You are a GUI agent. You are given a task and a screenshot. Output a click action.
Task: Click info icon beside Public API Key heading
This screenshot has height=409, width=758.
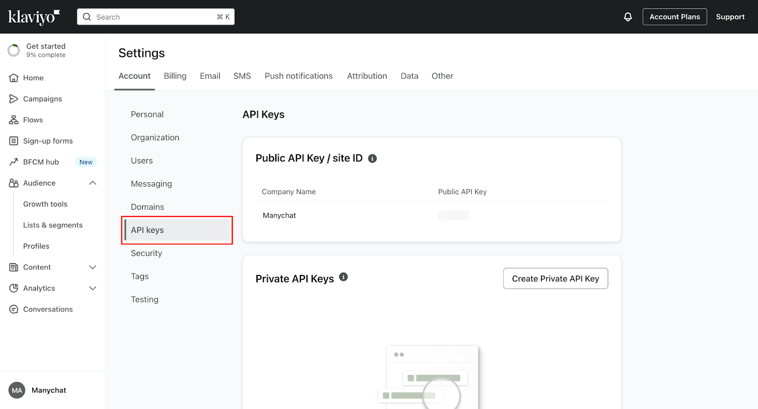(x=372, y=159)
